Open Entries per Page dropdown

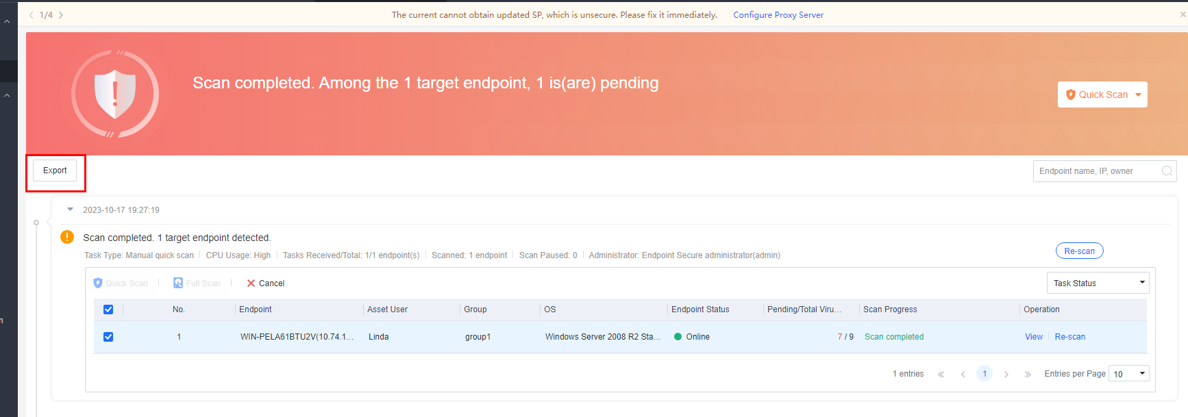coord(1128,374)
